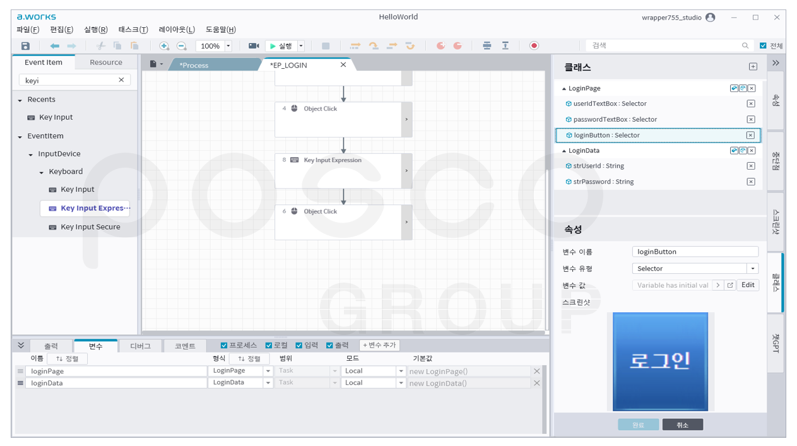Click the 실행 run button
The width and height of the screenshot is (797, 446).
click(x=281, y=46)
